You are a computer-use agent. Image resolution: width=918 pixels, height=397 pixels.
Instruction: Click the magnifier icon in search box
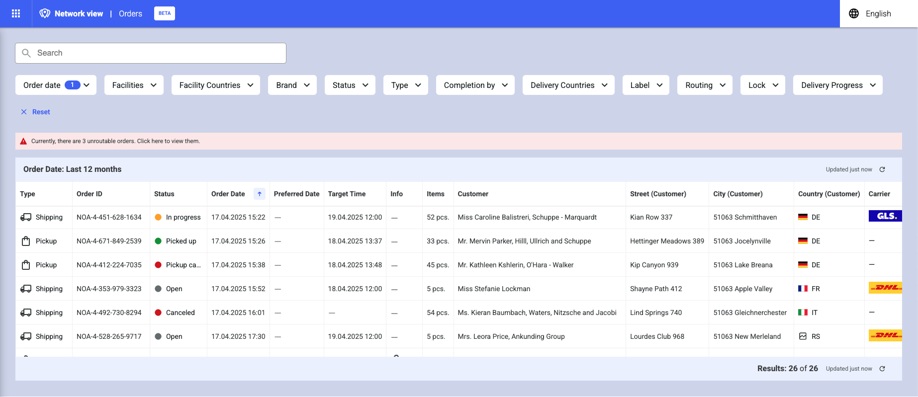click(x=27, y=53)
